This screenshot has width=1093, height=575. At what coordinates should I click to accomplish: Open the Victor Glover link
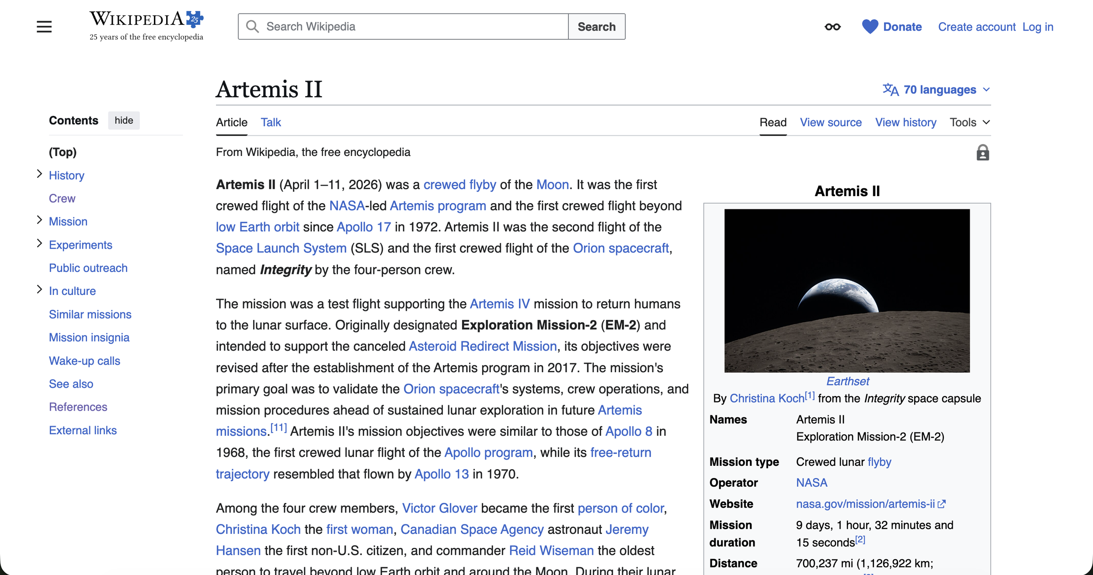[x=439, y=508]
